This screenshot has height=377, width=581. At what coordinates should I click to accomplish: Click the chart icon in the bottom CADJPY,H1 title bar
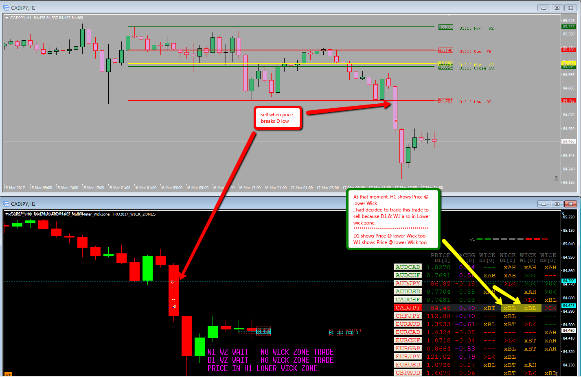pos(6,204)
